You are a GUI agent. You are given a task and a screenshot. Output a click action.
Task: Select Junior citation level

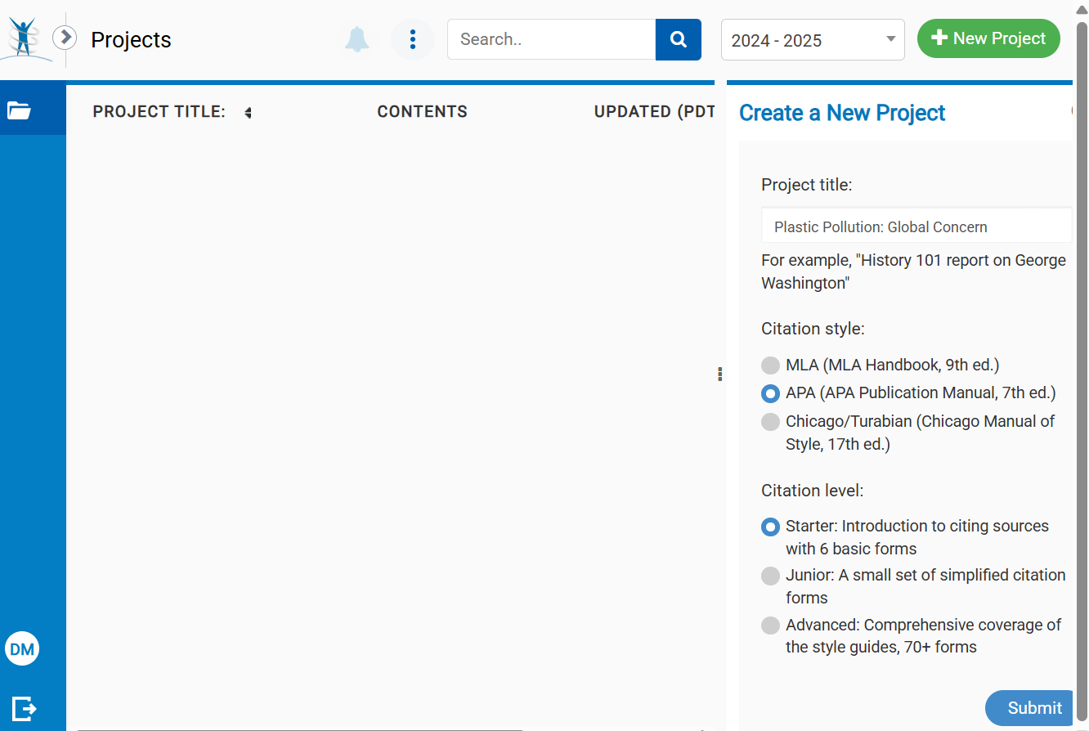coord(770,576)
